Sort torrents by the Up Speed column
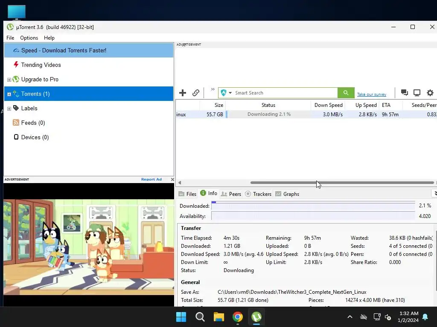This screenshot has height=327, width=437. pos(362,105)
